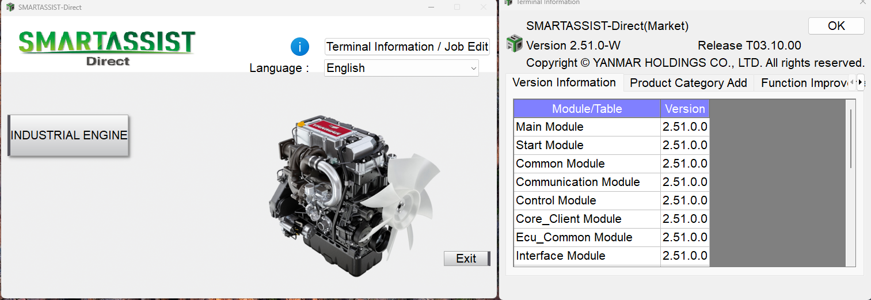Select the Control Module row
This screenshot has width=871, height=300.
[x=611, y=200]
